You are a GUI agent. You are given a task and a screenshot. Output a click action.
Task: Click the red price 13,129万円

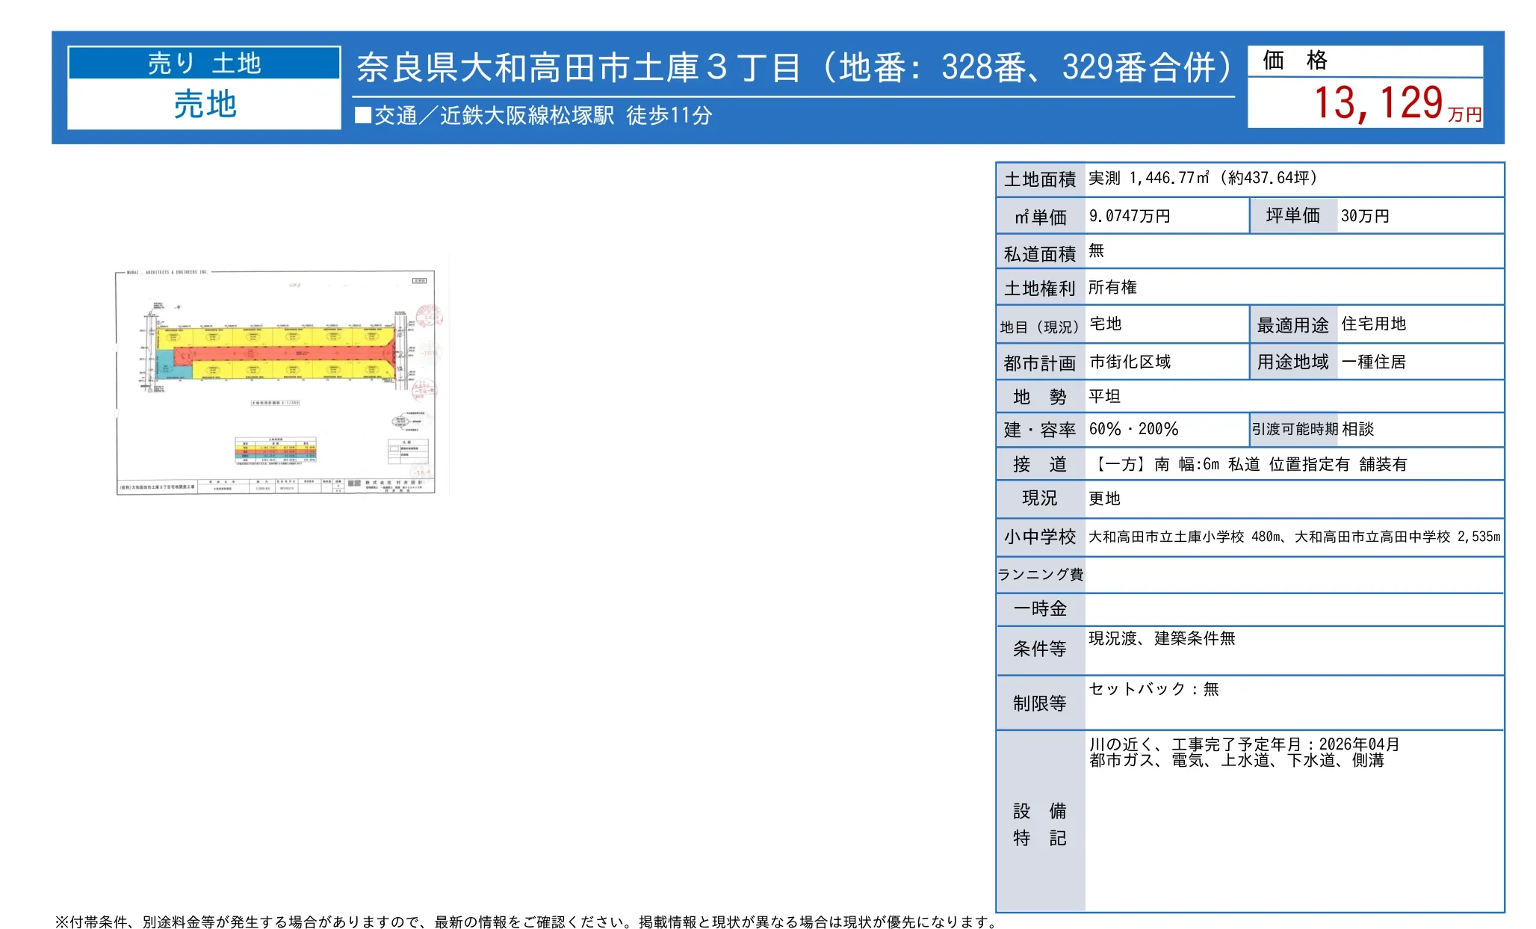click(1397, 103)
